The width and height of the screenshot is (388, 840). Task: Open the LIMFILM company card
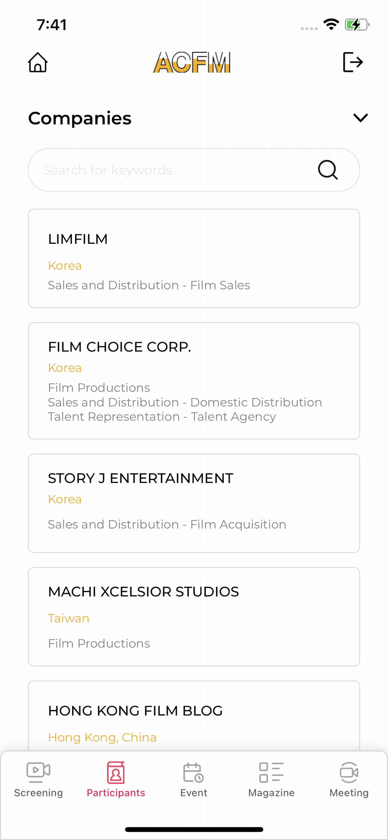[x=194, y=258]
